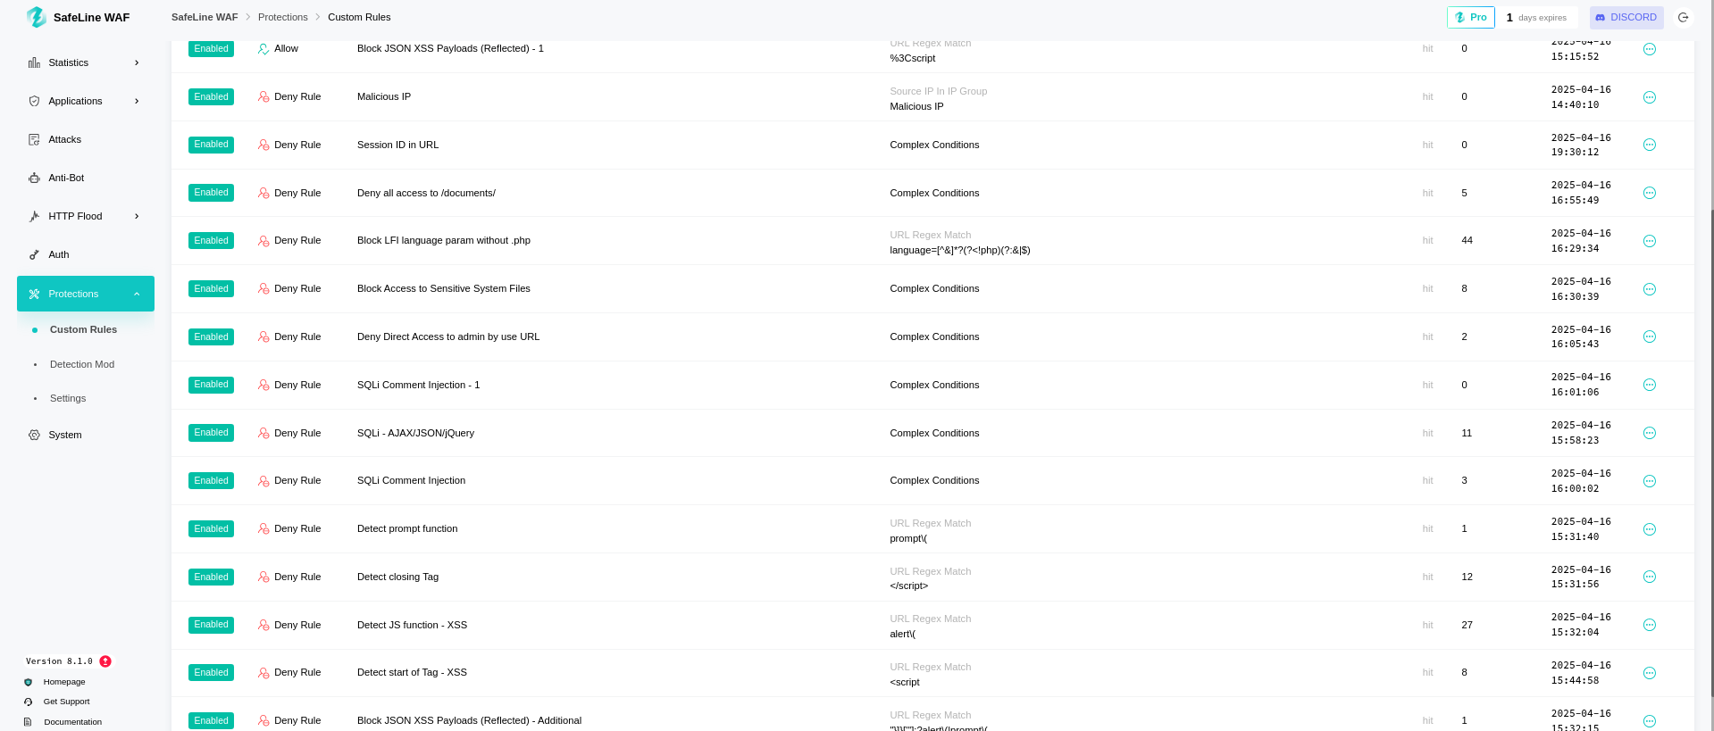
Task: Open more options for Malicious IP rule
Action: click(x=1650, y=97)
